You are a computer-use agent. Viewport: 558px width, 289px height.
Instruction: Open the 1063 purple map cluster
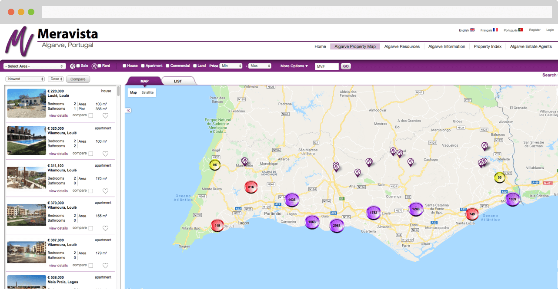[x=312, y=222]
